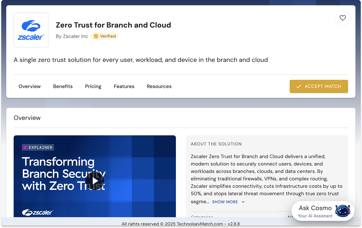
Task: Open the Benefits tab
Action: 63,86
